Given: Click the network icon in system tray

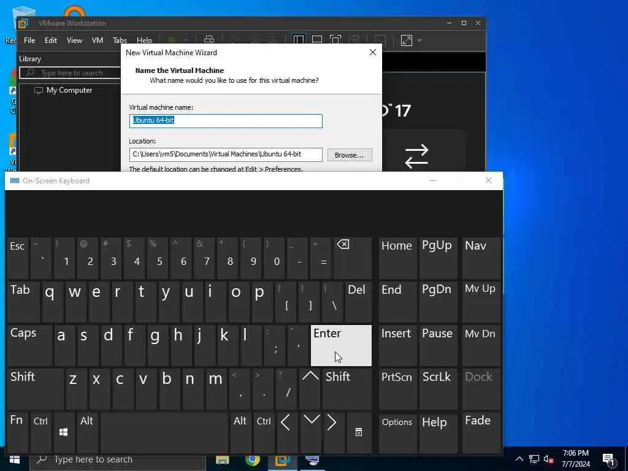Looking at the screenshot, I should coord(534,459).
